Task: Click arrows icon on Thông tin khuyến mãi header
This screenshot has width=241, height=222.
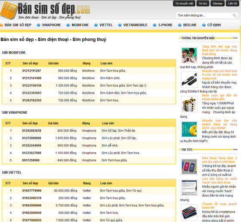Action: click(x=235, y=38)
